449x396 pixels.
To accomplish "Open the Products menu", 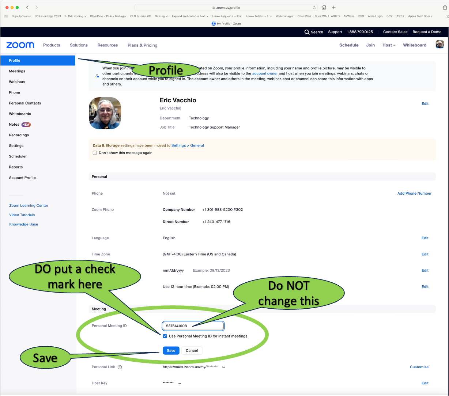I will pos(52,45).
